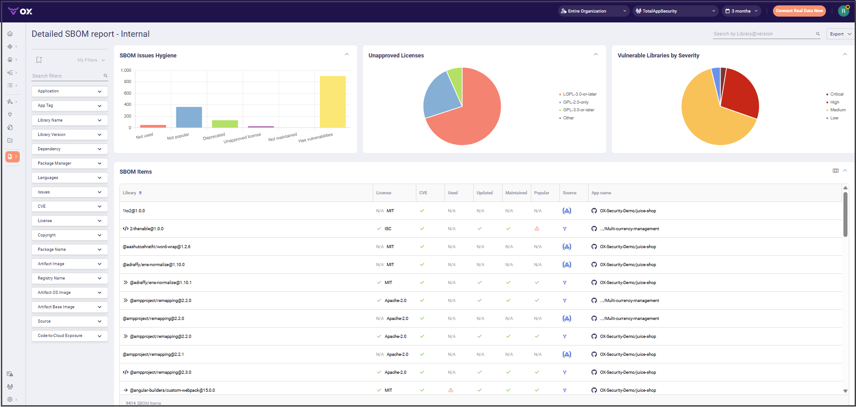Viewport: 856px width, 407px height.
Task: Click the user avatar in top right
Action: pos(843,11)
